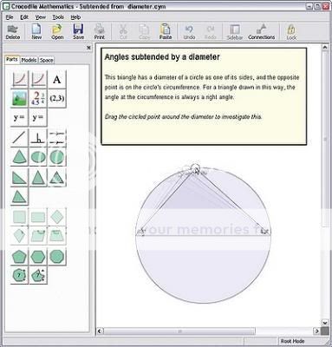Select the octagon shape part
Screen dimensions: 332x347
pyautogui.click(x=57, y=256)
